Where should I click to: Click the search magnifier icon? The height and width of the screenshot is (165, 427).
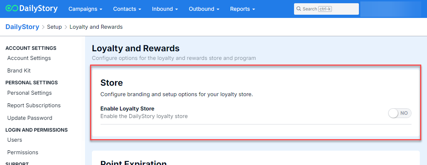pos(299,9)
